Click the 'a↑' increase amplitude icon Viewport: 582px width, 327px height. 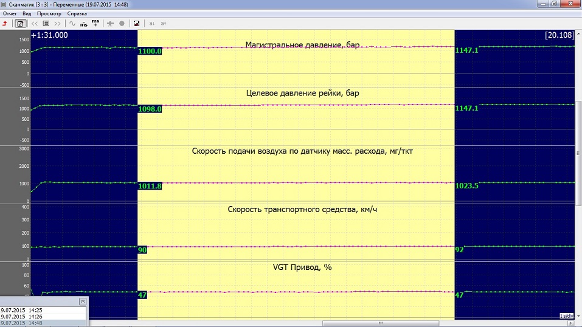click(164, 23)
